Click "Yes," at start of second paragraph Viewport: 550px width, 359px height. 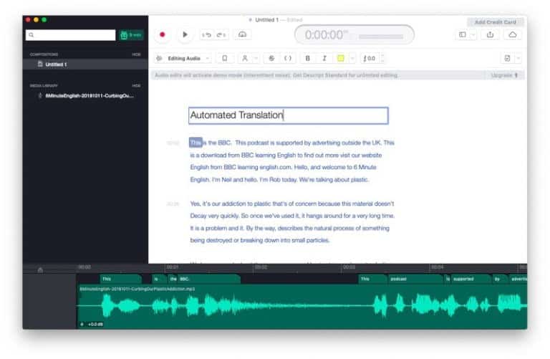(196, 204)
